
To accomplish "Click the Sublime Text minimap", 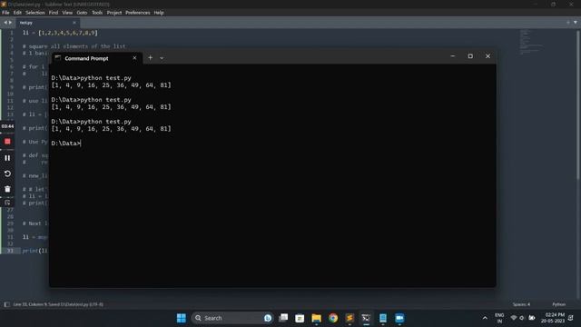I will [x=532, y=43].
